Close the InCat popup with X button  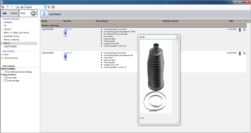177,37
